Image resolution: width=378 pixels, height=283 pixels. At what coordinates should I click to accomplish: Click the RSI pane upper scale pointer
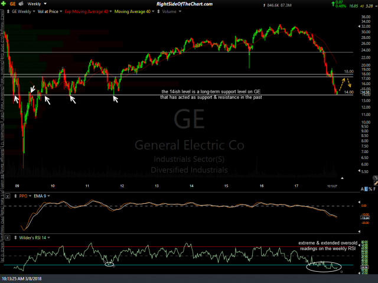pyautogui.click(x=359, y=245)
